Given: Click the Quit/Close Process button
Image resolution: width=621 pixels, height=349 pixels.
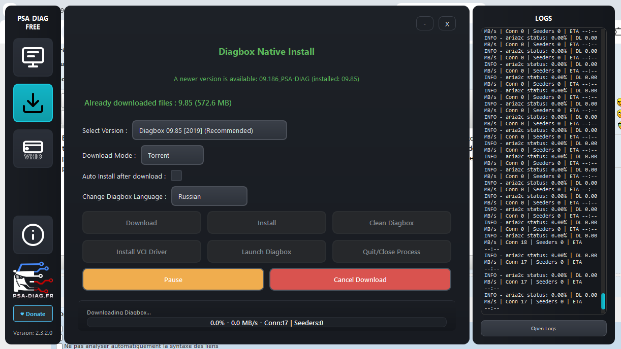Looking at the screenshot, I should coord(392,252).
